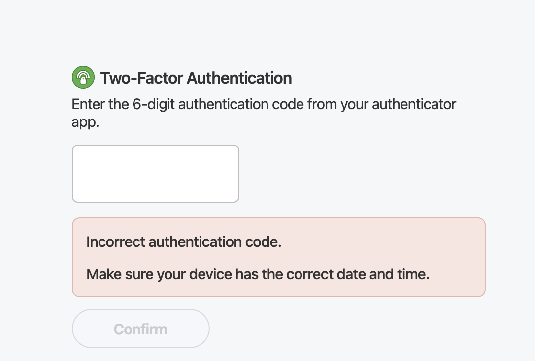Click the circular green security badge icon
Image resolution: width=535 pixels, height=361 pixels.
tap(83, 78)
